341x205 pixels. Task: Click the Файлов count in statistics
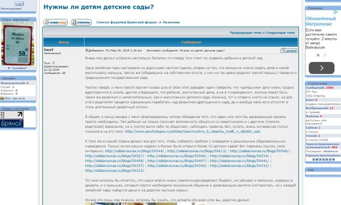tap(321, 116)
